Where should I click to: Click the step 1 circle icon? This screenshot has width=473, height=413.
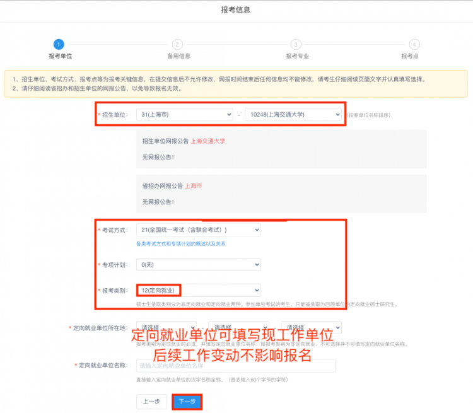point(58,44)
